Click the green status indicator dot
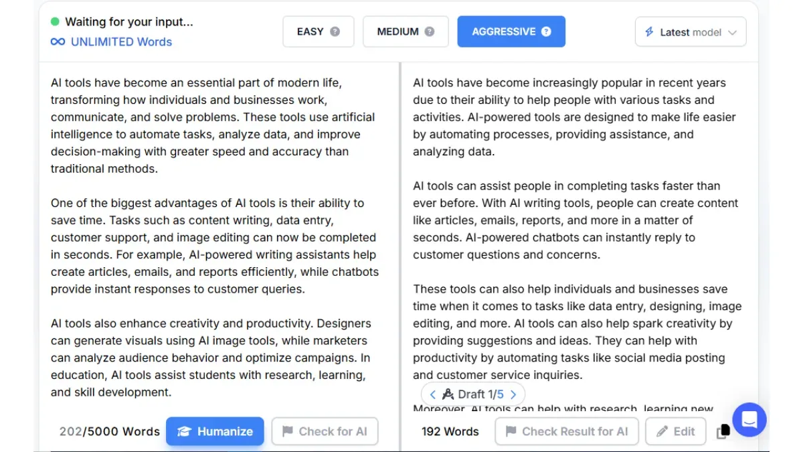 coord(55,22)
